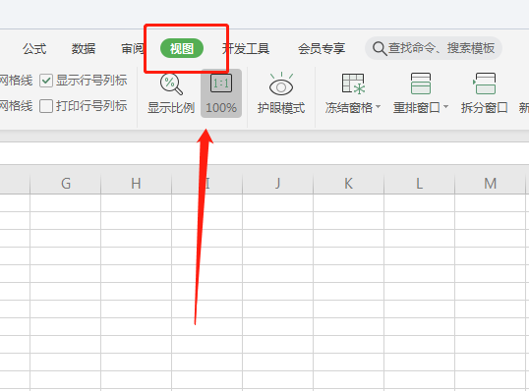Select the 视图 tab
Screen dimensions: 529x391
pos(182,48)
